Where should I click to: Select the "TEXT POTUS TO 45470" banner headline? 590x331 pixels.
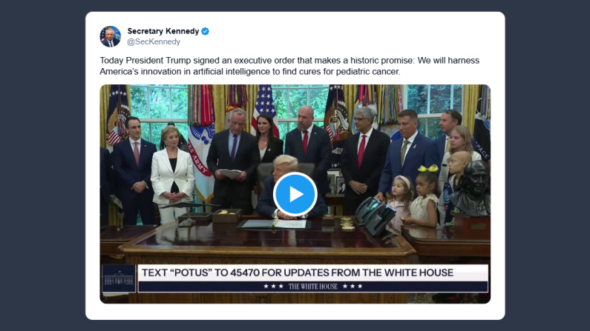pos(298,273)
